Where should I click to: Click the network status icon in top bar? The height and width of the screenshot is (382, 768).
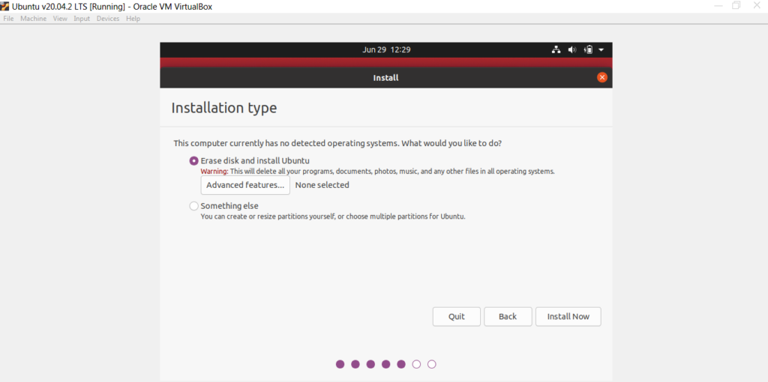tap(556, 49)
